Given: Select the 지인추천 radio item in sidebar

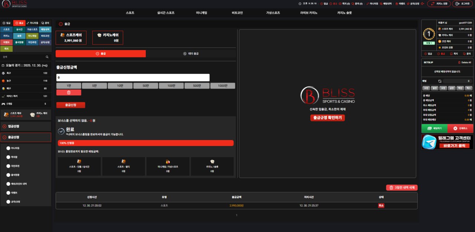Looking at the screenshot, I should point(9,166).
